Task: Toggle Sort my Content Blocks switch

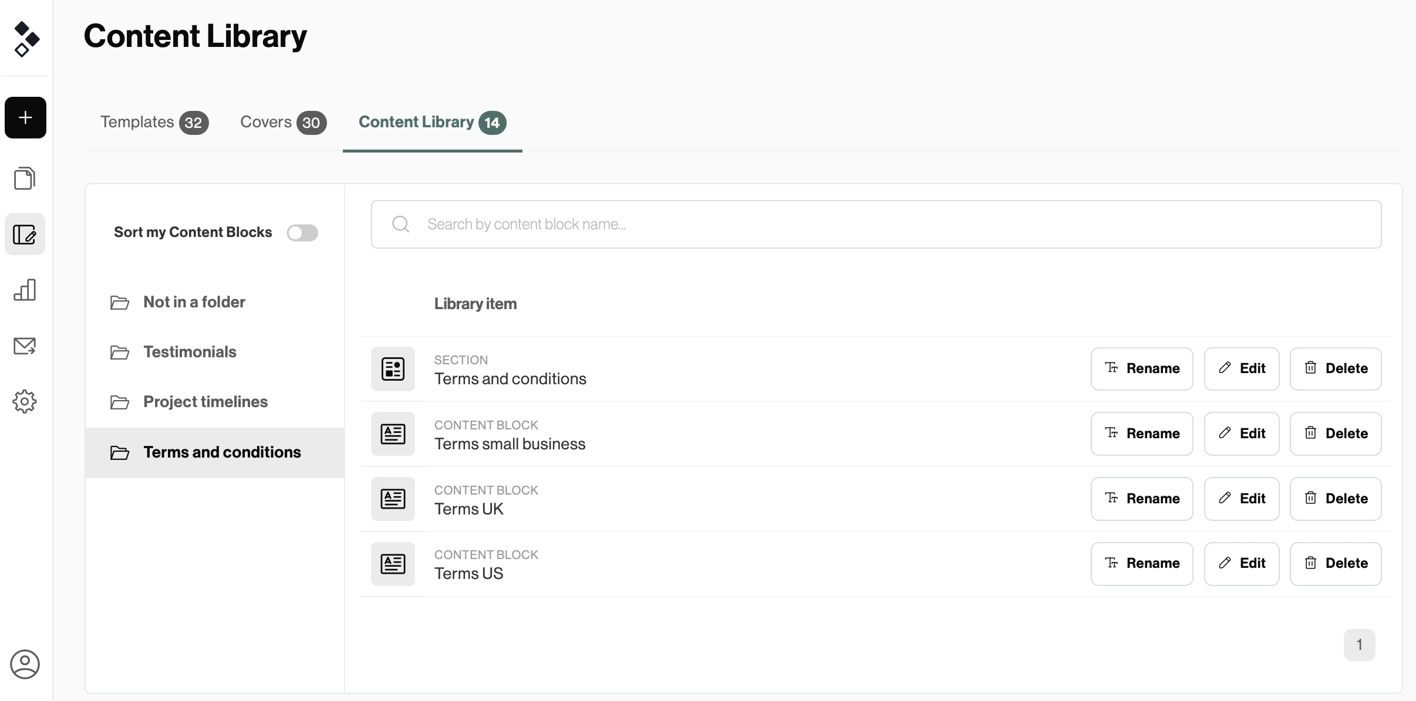Action: (302, 233)
